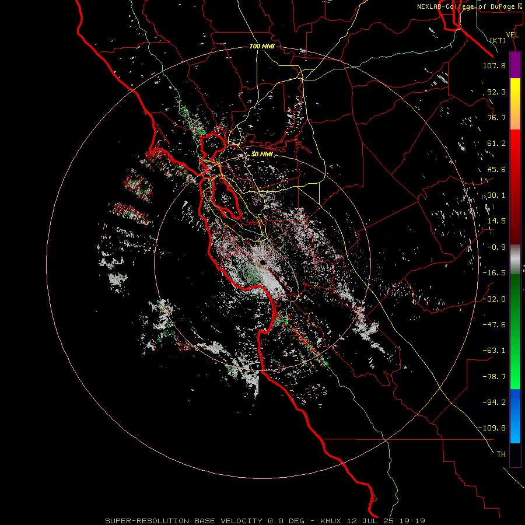525x525 pixels.
Task: Click the 45.6 velocity scale value
Action: coord(496,169)
